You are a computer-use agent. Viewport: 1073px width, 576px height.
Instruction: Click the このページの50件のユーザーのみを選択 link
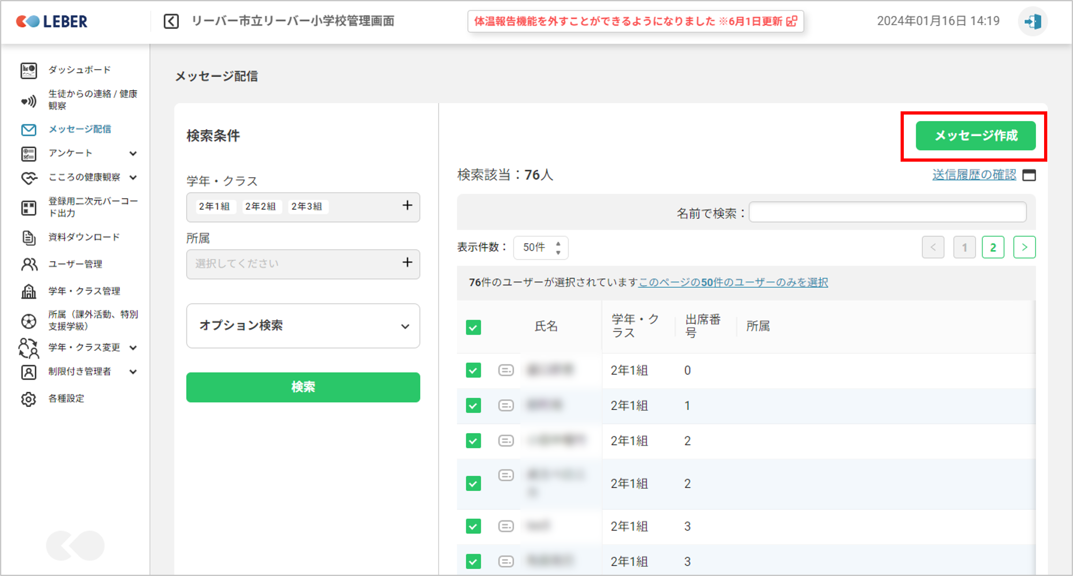[x=733, y=282]
